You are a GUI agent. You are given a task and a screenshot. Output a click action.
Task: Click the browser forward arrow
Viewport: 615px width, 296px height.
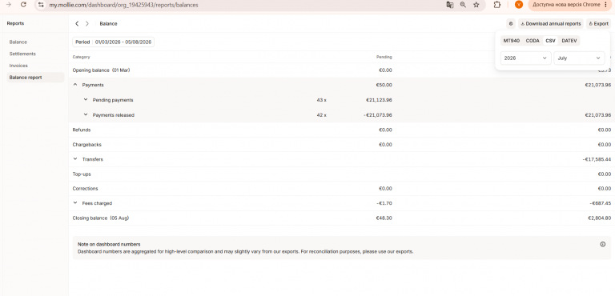8,5
